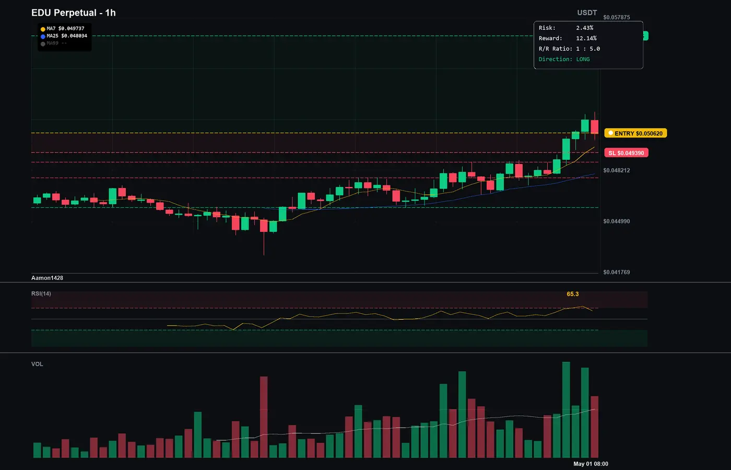This screenshot has height=470, width=731.
Task: Click the $0.057875 price axis label
Action: [617, 17]
